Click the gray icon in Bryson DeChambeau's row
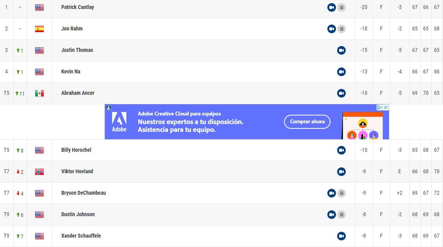Image resolution: width=443 pixels, height=247 pixels. (341, 193)
